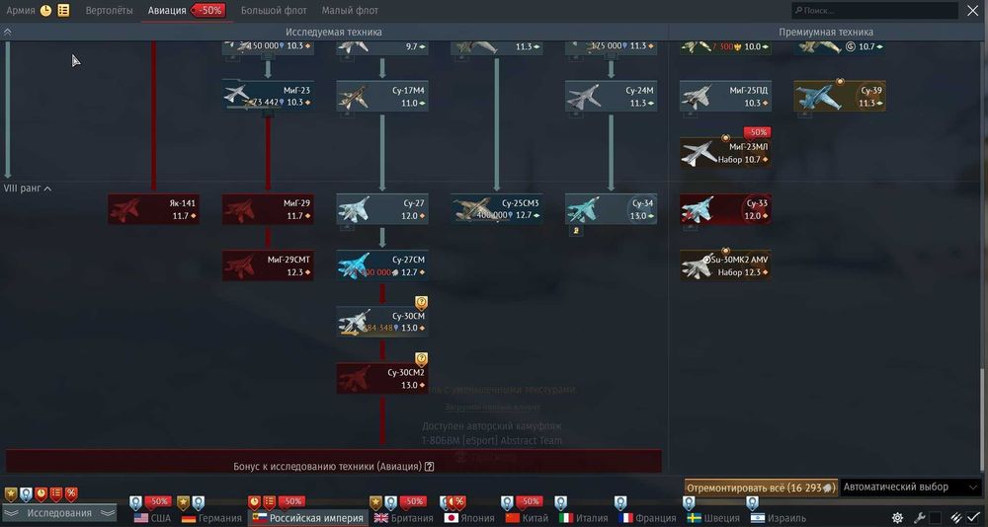Collapse the tree header with top-left chevrons
This screenshot has height=527, width=988.
point(8,32)
